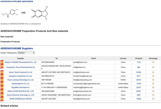Viewport: 161px width, 109px height.
Task: Open product list 884 for Guangzhou Tosun
Action: [139, 67]
